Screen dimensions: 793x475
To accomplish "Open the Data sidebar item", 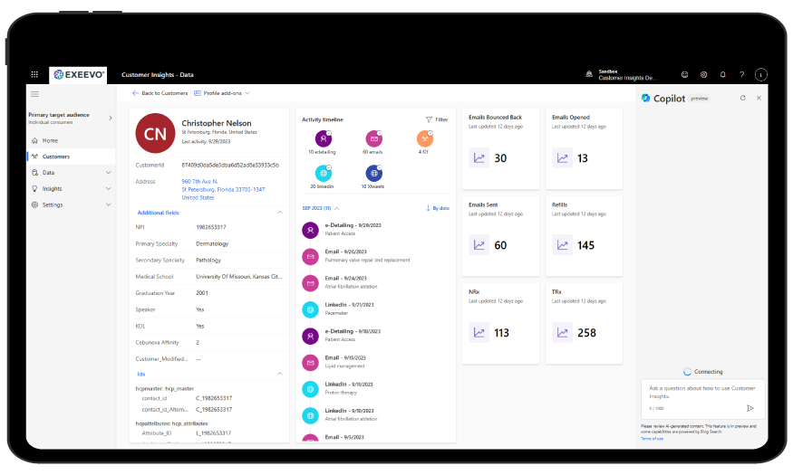I will click(x=48, y=173).
